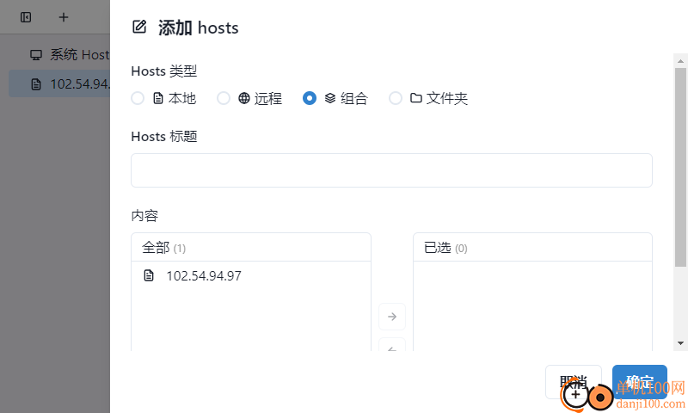688x413 pixels.
Task: Select the 远程 hosts type radio button
Action: 224,98
